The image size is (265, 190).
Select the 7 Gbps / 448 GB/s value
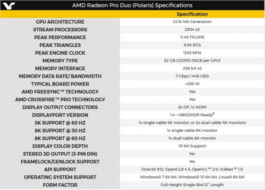point(192,76)
